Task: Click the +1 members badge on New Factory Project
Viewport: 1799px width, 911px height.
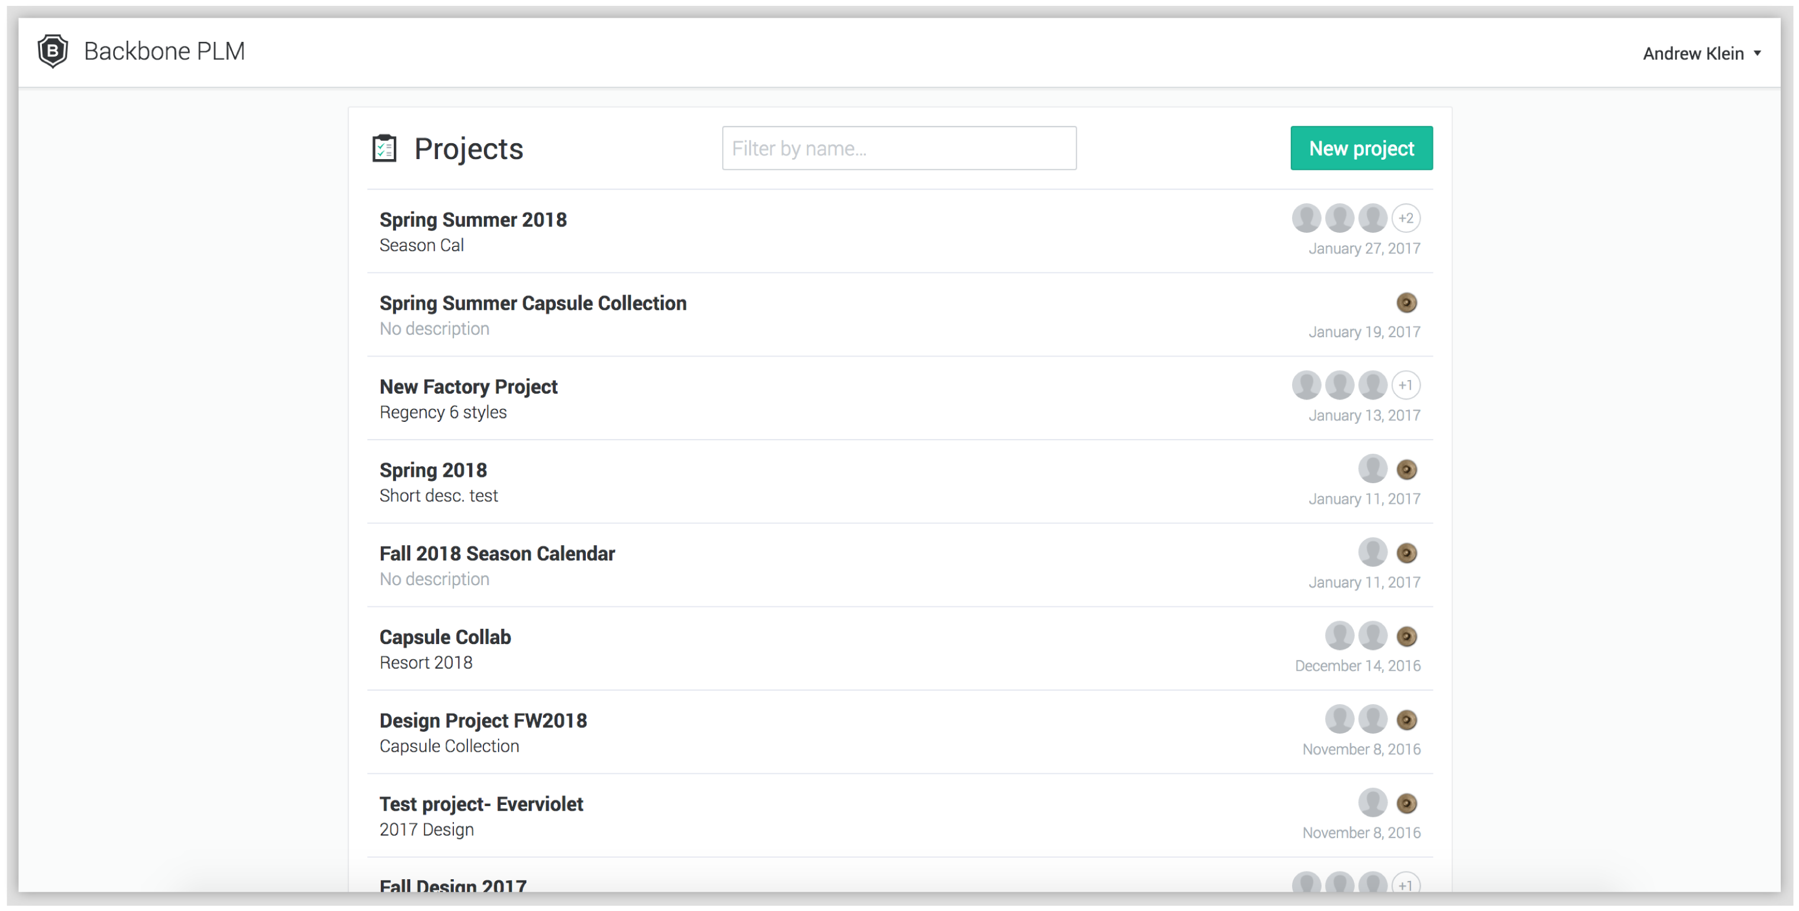Action: coord(1405,385)
